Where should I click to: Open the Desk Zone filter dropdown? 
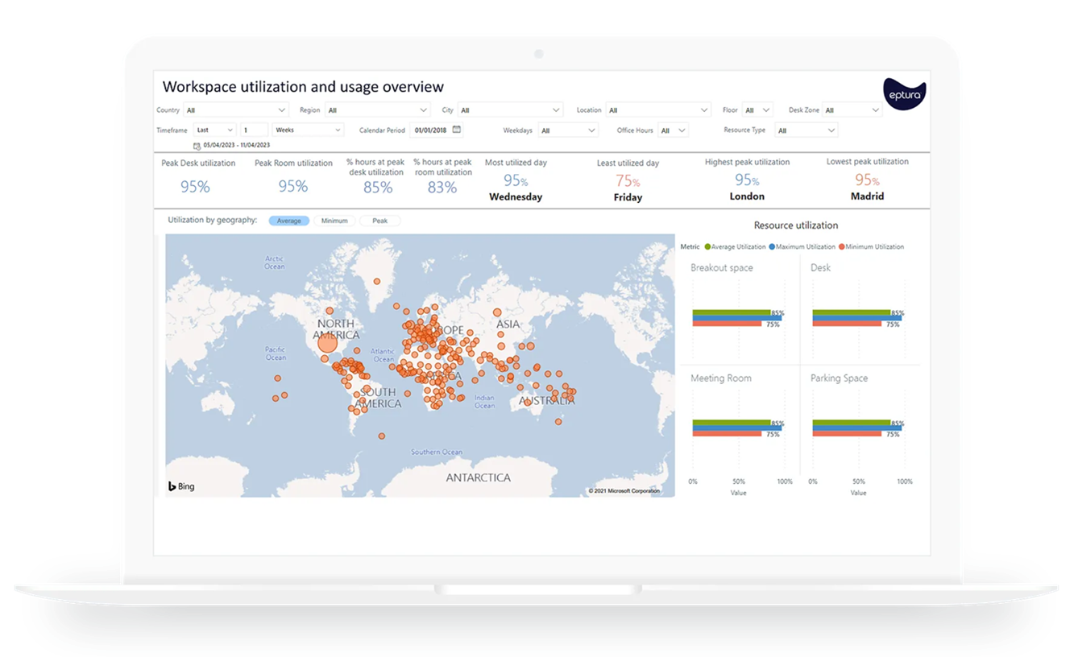[852, 110]
